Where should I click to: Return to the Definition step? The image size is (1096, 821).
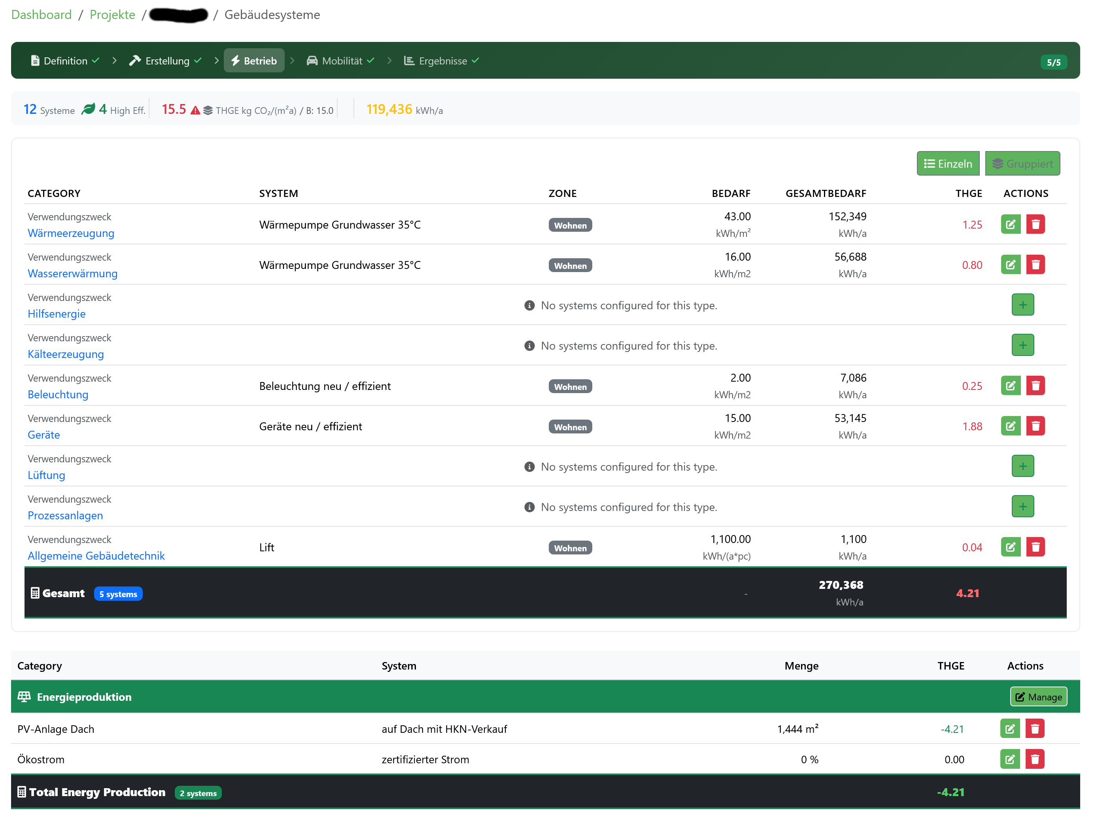coord(64,61)
